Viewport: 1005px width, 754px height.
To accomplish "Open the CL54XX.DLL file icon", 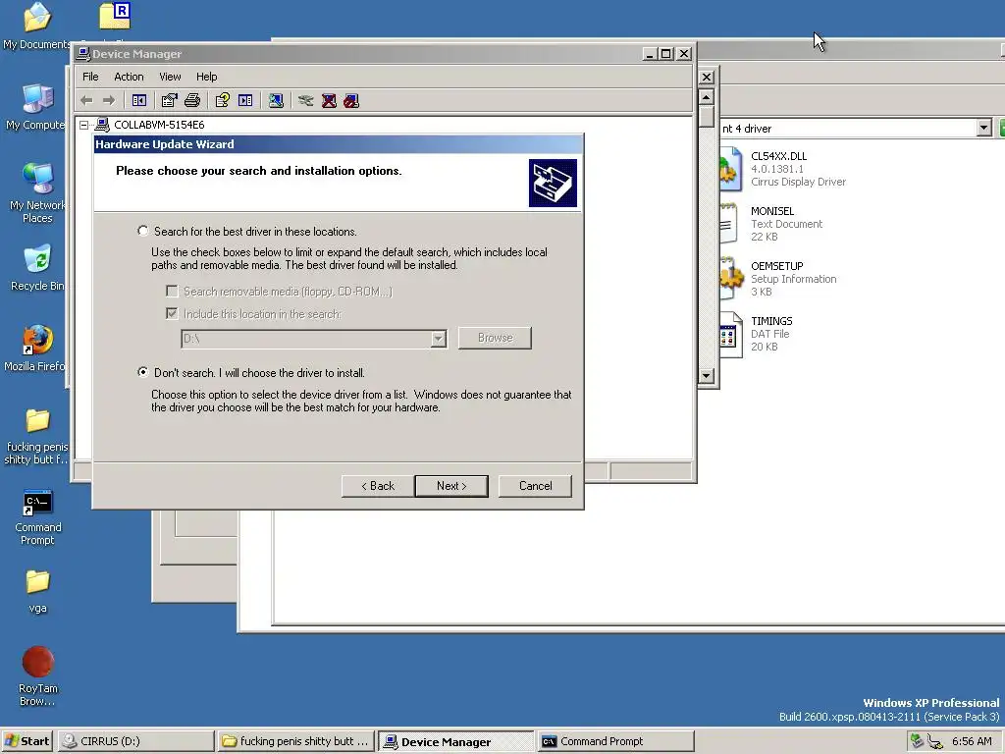I will [x=731, y=169].
